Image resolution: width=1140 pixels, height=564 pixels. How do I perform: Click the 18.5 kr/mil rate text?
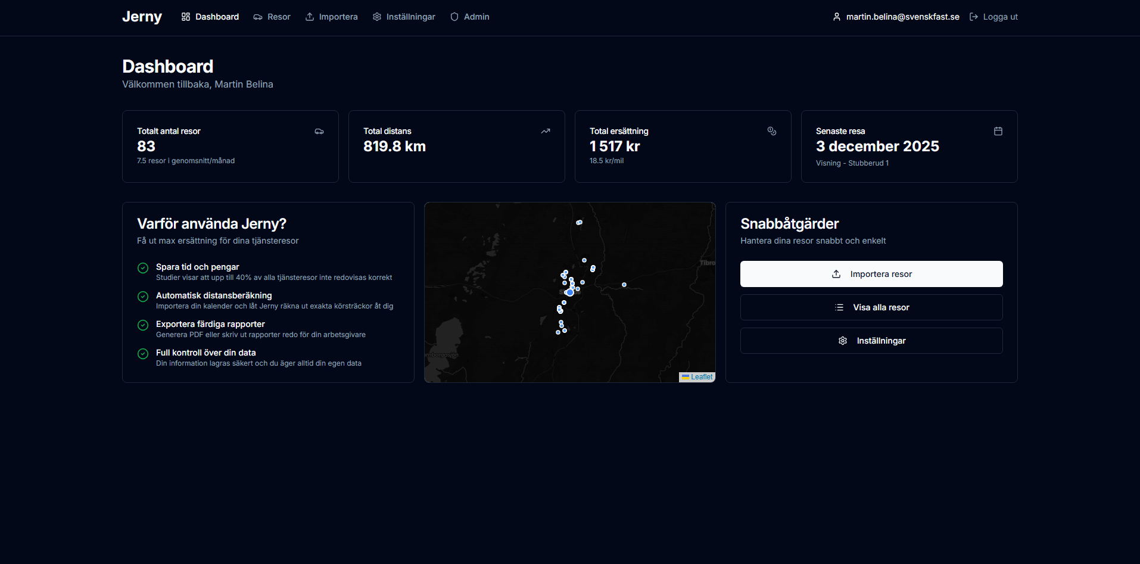(x=606, y=161)
